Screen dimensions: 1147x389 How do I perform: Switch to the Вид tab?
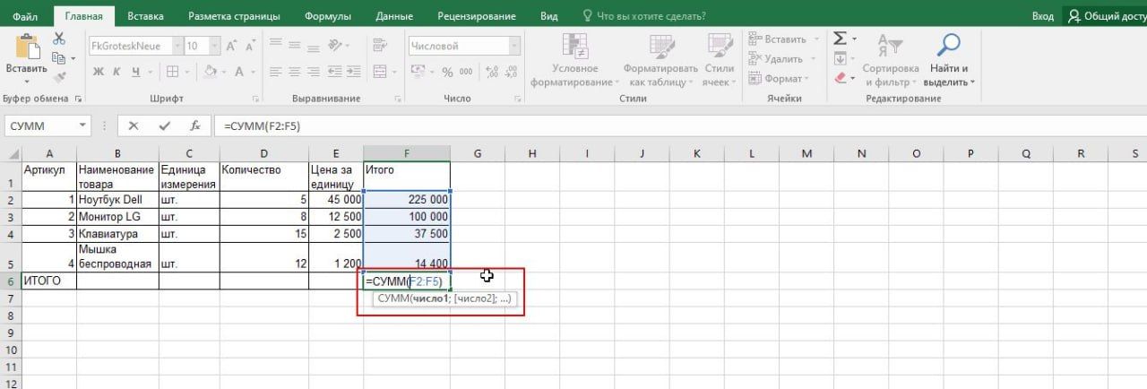[x=549, y=16]
